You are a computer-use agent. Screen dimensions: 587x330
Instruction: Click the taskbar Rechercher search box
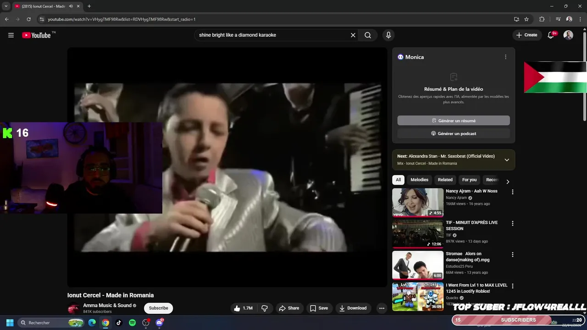pos(51,323)
